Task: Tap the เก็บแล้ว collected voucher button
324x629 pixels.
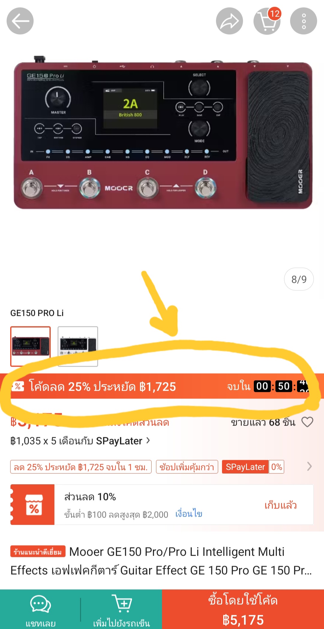Action: click(x=280, y=505)
